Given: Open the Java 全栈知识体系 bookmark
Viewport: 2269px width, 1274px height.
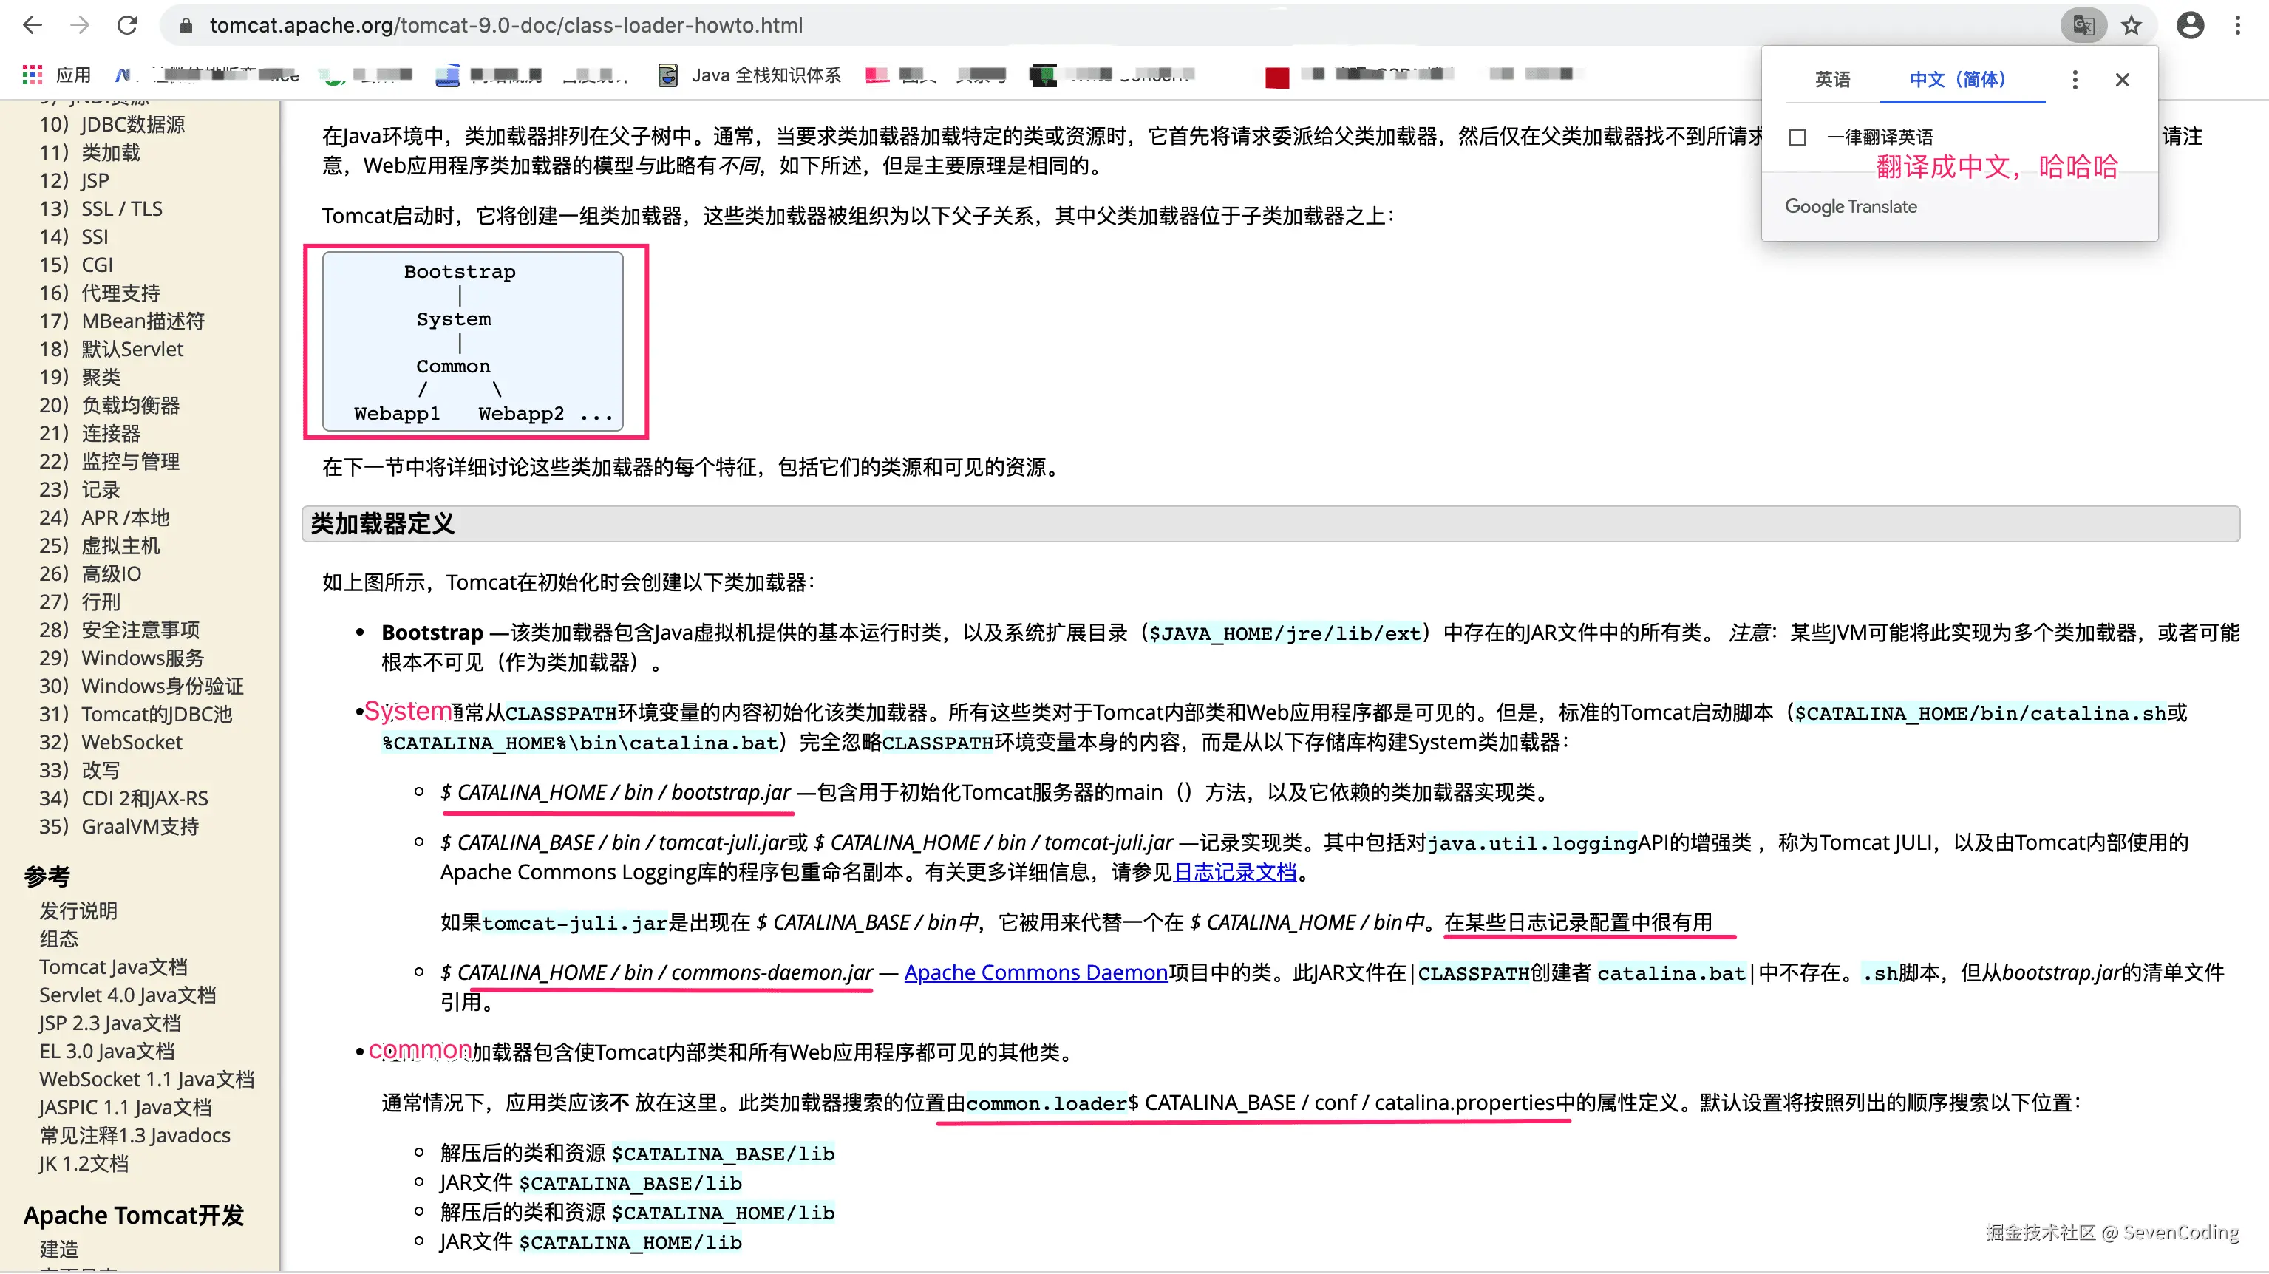Looking at the screenshot, I should point(750,75).
